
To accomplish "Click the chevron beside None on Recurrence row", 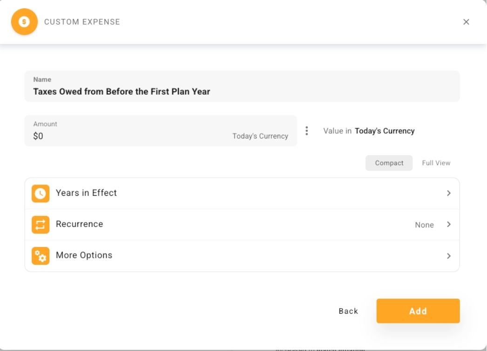I will click(448, 224).
